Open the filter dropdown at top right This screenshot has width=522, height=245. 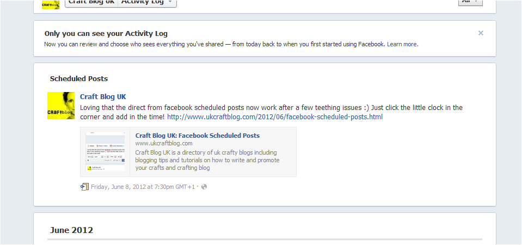tap(470, 3)
